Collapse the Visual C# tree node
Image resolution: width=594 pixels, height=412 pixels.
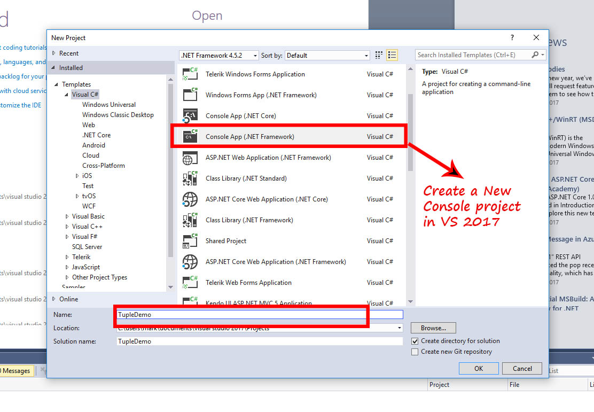coord(66,95)
